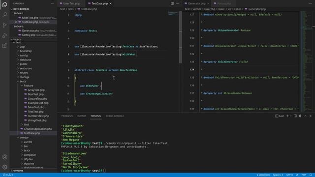Open the Search view in activity bar

coord(4,15)
